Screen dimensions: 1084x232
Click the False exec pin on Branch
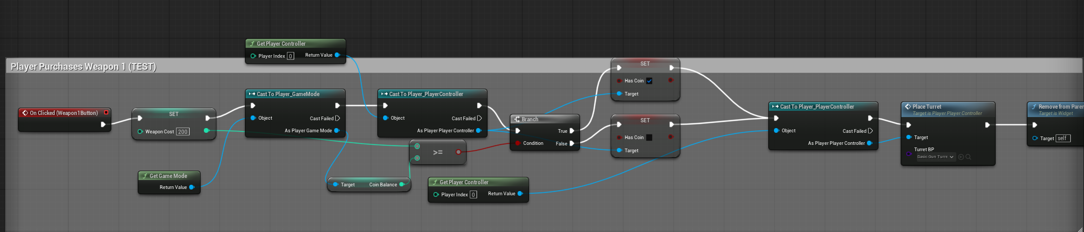tap(572, 143)
